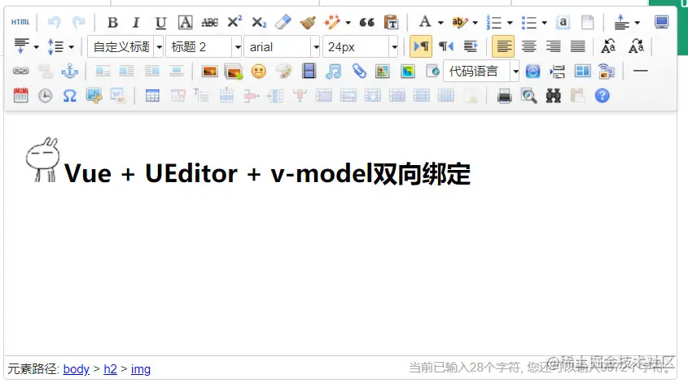Click the img path link
The height and width of the screenshot is (383, 688).
click(x=140, y=369)
